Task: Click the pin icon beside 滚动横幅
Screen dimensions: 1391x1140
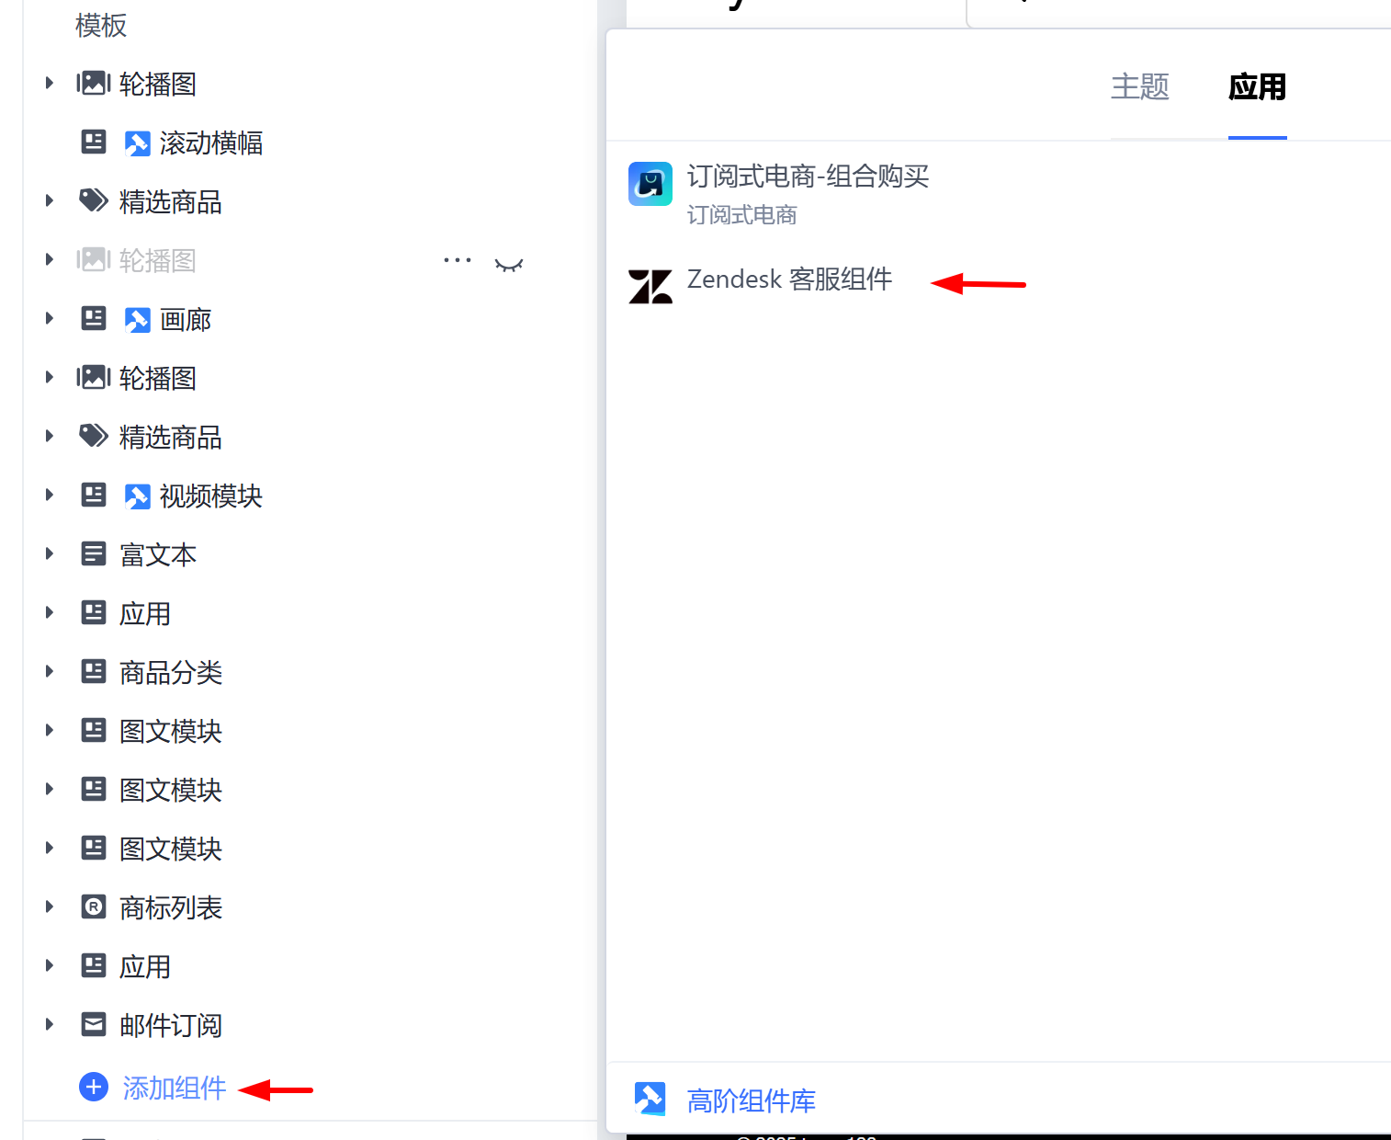Action: coord(137,143)
